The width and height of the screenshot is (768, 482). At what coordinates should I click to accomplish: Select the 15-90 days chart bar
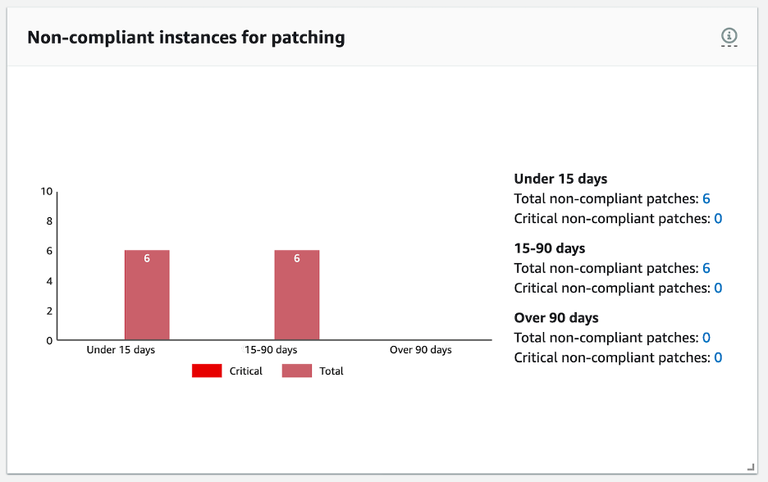click(296, 293)
